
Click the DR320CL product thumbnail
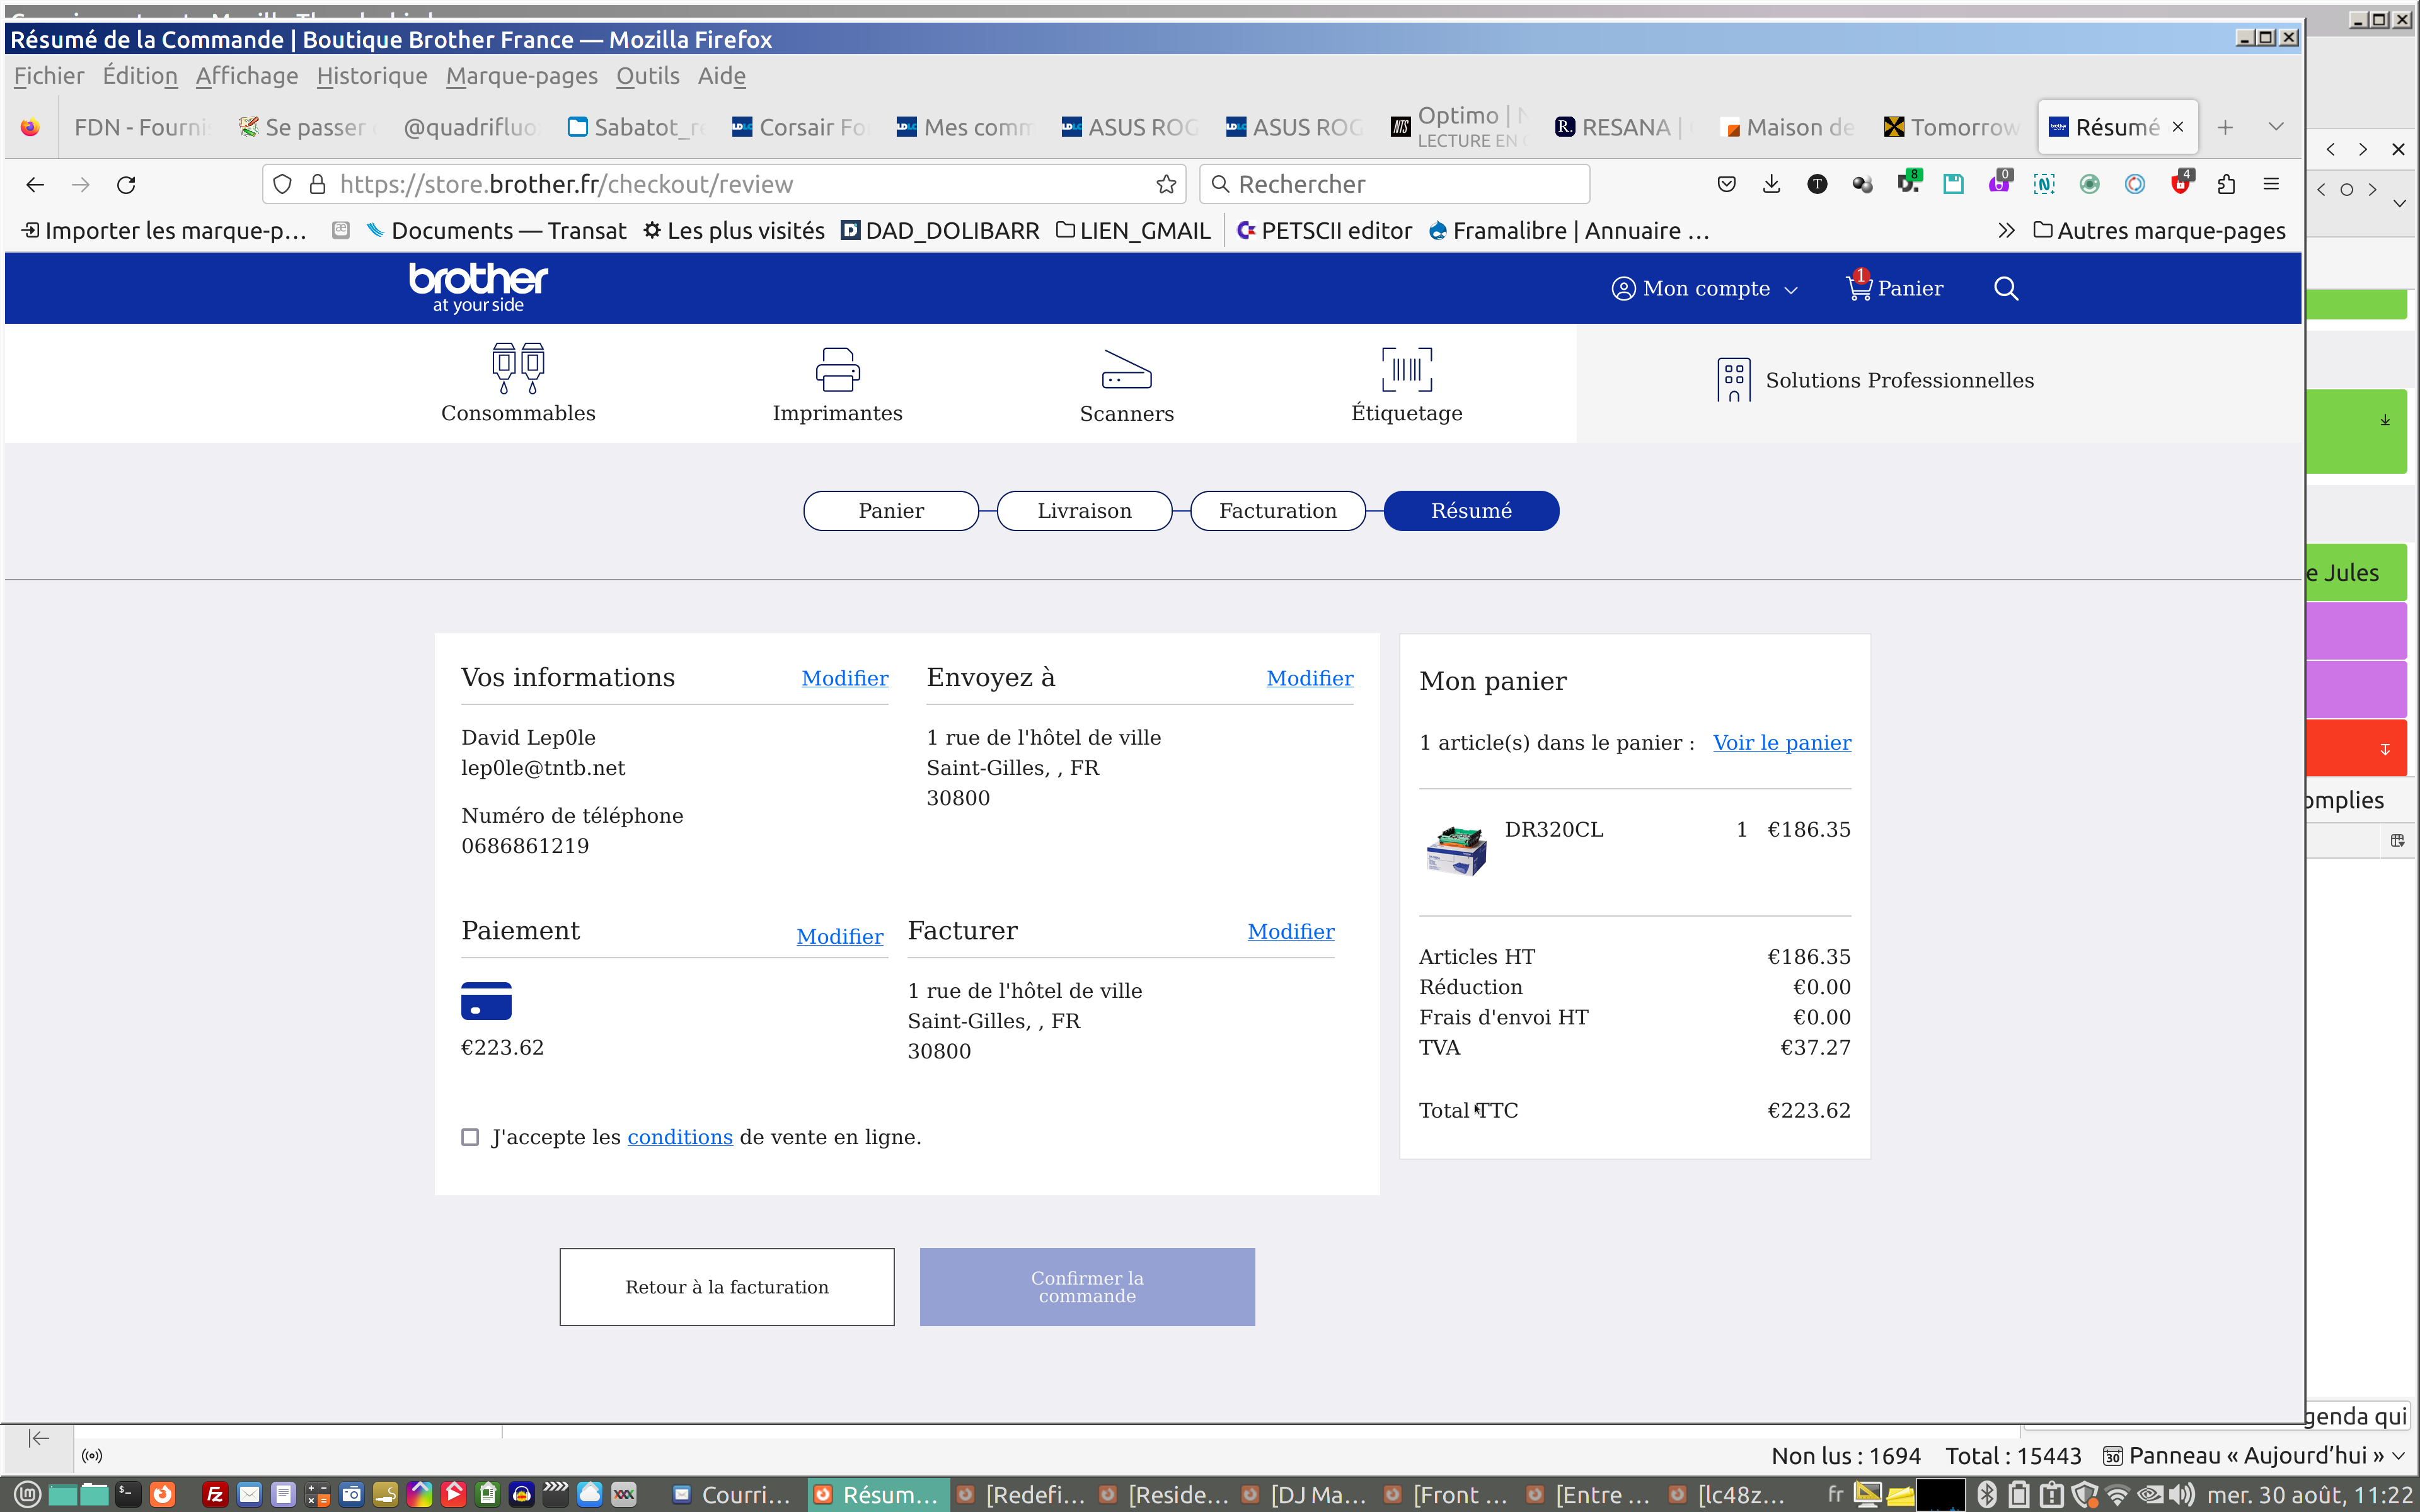point(1456,850)
